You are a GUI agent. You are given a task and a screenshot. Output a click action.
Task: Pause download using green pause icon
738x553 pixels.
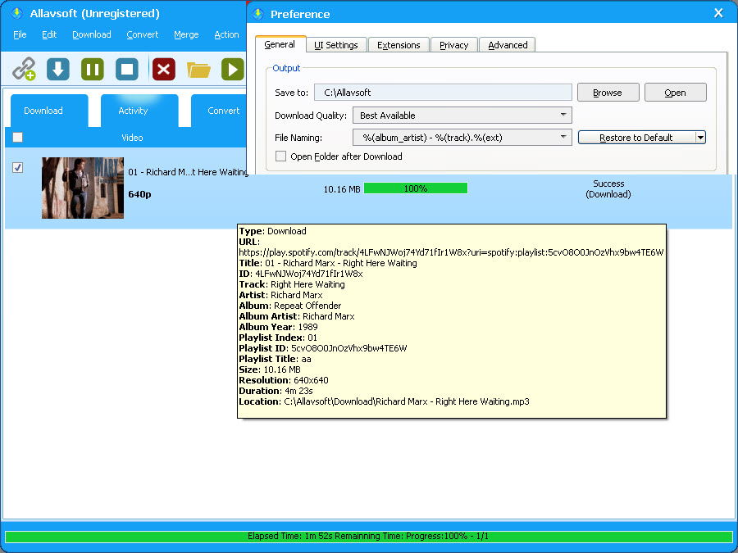(x=92, y=70)
